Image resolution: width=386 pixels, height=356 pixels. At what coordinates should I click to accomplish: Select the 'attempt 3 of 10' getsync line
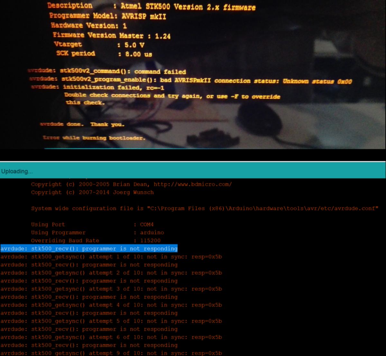[111, 289]
